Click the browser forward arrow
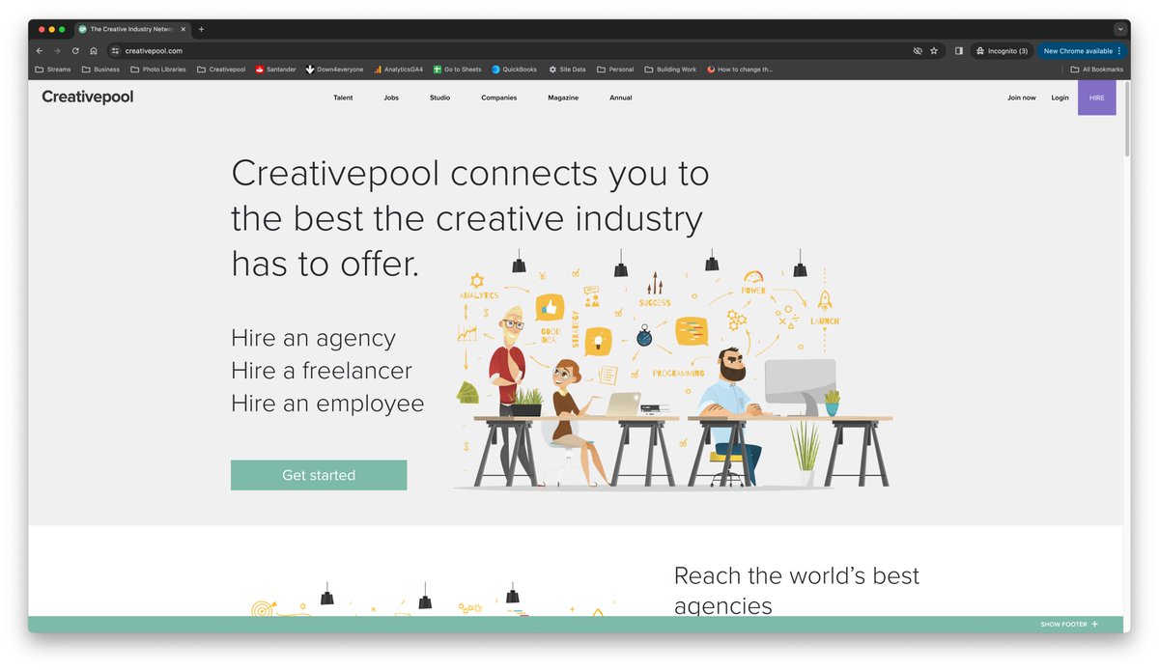The height and width of the screenshot is (670, 1159). click(x=57, y=50)
